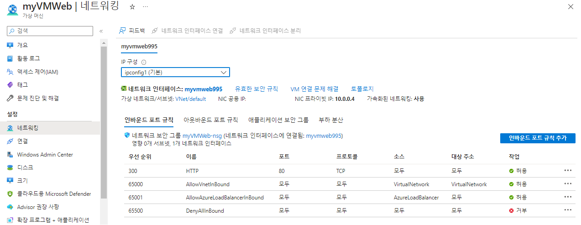
Task: Click the port 80 cell
Action: 282,171
